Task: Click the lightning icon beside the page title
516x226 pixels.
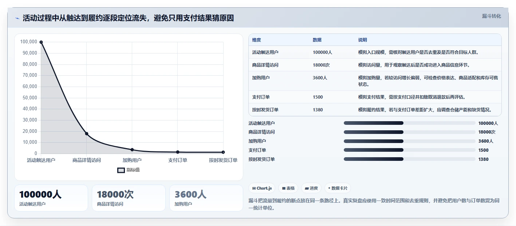Action: point(17,18)
